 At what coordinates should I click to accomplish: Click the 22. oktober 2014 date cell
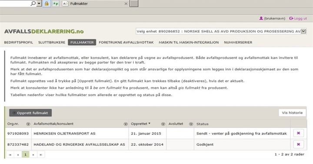click(x=147, y=144)
